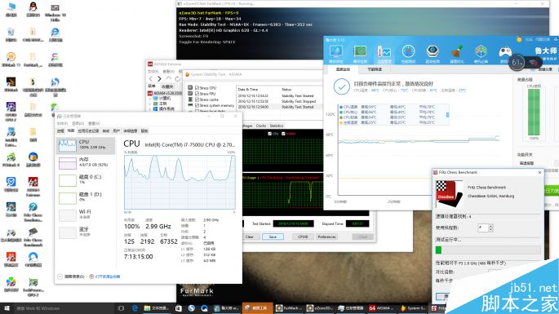
Task: Open the View menu in Task Manager
Action: (94, 123)
